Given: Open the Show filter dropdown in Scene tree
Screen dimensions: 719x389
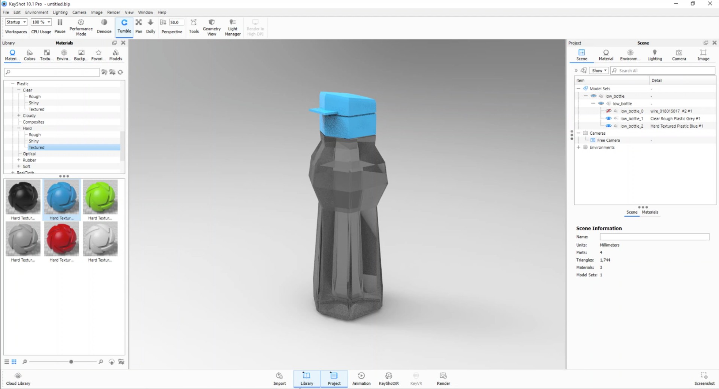Looking at the screenshot, I should 598,70.
